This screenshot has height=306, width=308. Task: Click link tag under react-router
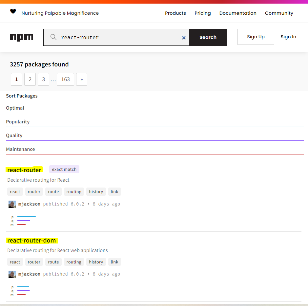114,191
